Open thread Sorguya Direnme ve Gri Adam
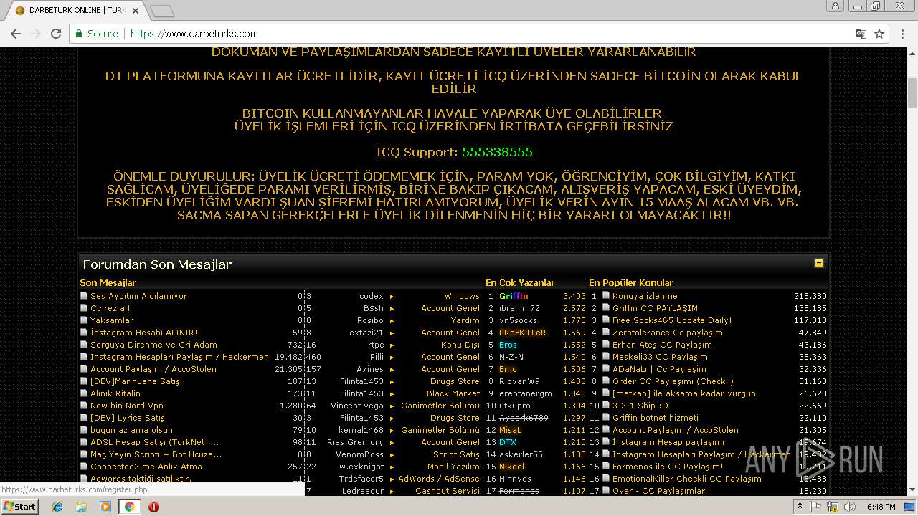The image size is (918, 516). [x=153, y=345]
